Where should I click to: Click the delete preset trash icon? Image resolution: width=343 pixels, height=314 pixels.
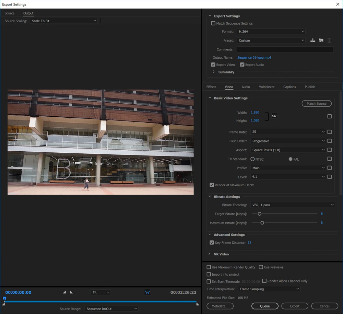coord(329,40)
